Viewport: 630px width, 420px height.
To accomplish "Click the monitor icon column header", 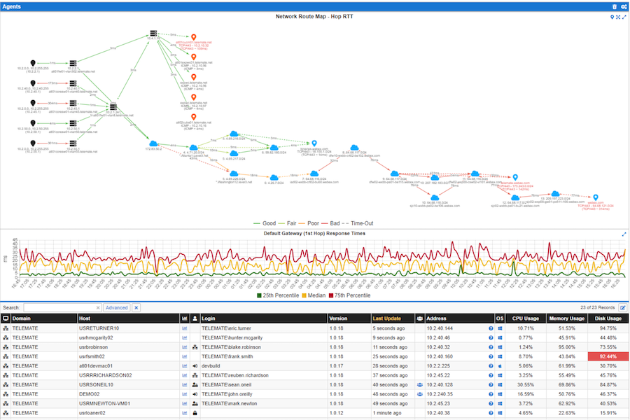I will [6, 318].
